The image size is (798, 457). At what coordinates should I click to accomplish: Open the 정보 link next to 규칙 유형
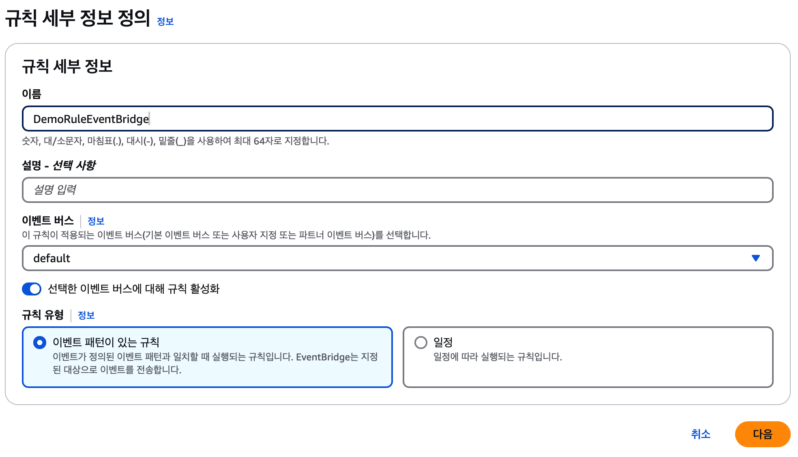86,315
